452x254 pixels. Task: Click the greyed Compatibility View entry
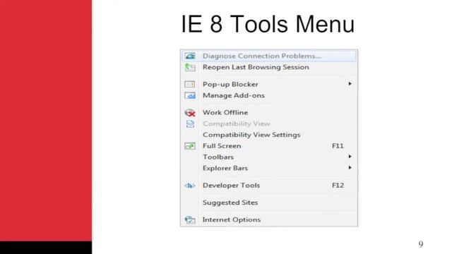269,124
